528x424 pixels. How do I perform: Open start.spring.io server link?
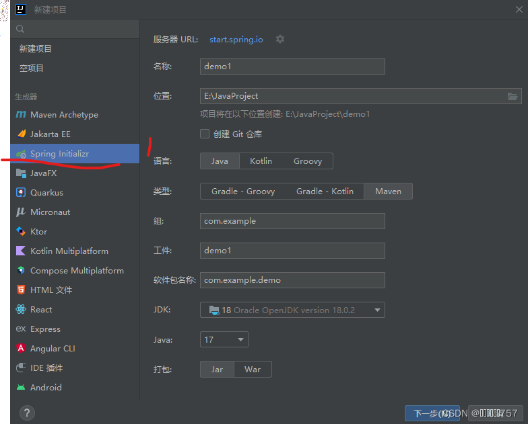point(236,40)
